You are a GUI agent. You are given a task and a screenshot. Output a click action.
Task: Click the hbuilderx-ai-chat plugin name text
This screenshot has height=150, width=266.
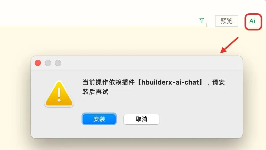(170, 82)
